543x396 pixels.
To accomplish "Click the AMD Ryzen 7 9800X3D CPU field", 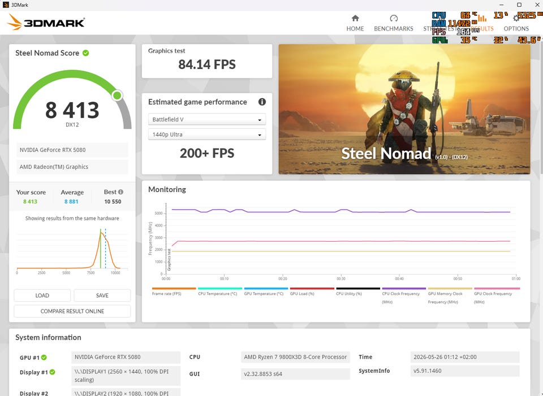I will [295, 357].
